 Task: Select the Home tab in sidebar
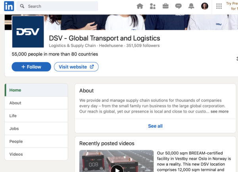pos(36,90)
